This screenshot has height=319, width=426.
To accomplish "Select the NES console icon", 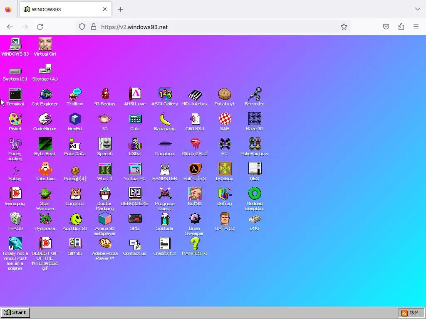I will (255, 169).
